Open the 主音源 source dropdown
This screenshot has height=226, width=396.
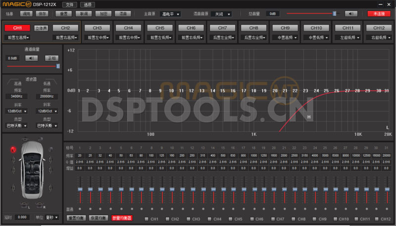170,14
